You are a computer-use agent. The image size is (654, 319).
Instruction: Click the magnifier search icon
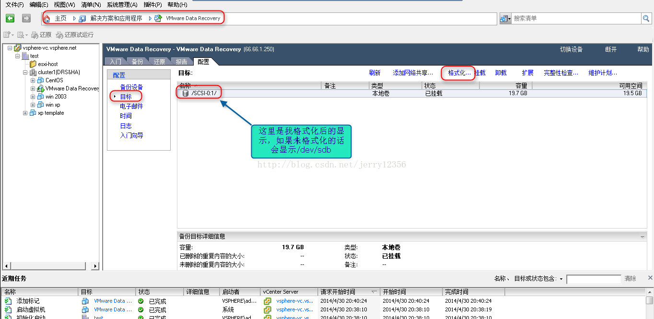point(646,18)
